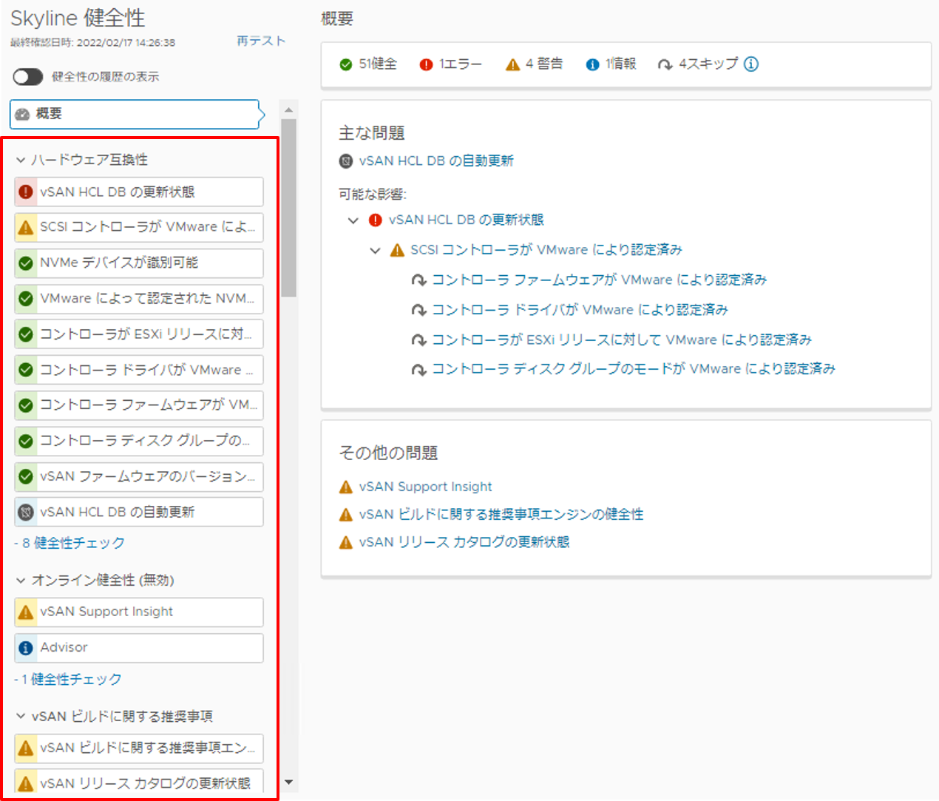Open vSAN リリース カタログの更新状態 link in その他の問題
Viewport: 939px width, 801px height.
[464, 542]
